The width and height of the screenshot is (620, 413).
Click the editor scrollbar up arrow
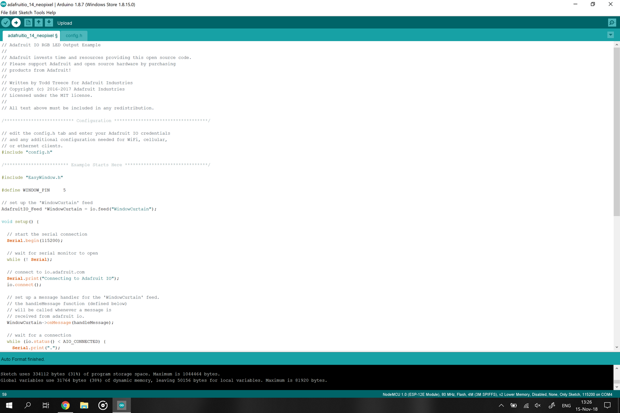(616, 44)
